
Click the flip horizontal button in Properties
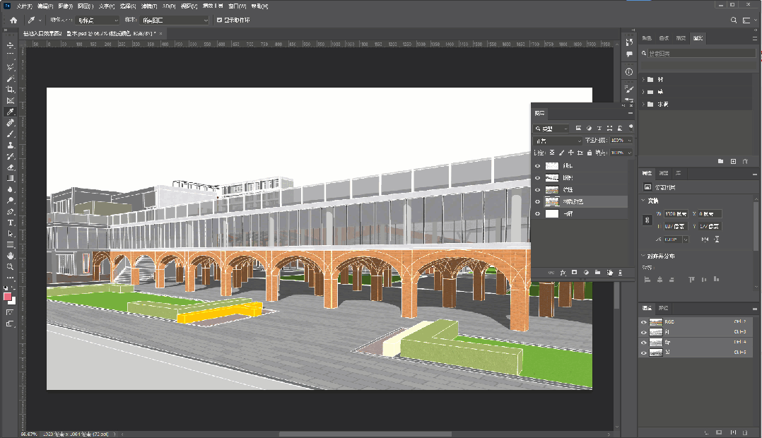tap(706, 239)
